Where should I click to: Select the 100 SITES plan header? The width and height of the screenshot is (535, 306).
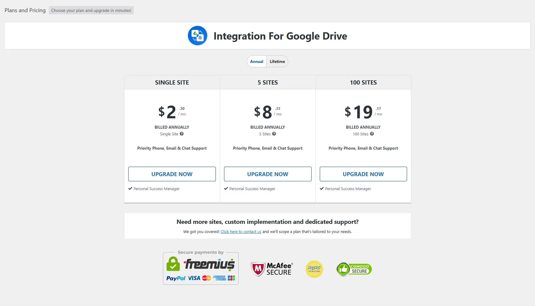point(363,82)
